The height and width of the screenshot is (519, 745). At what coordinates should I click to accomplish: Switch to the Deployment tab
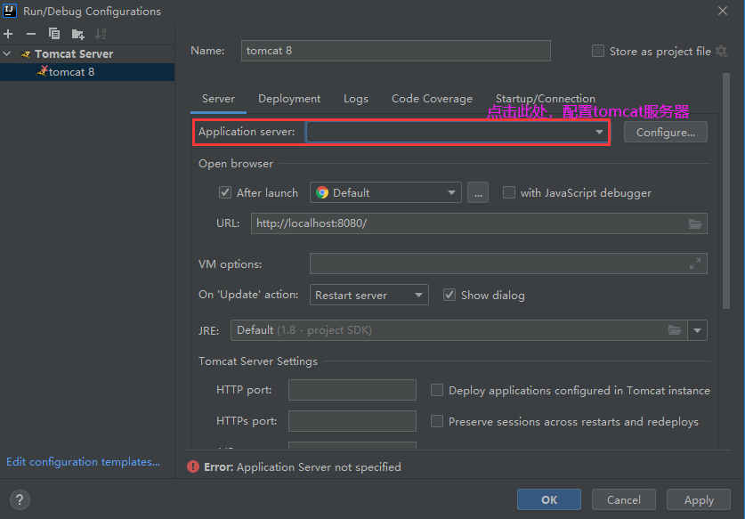click(x=289, y=99)
